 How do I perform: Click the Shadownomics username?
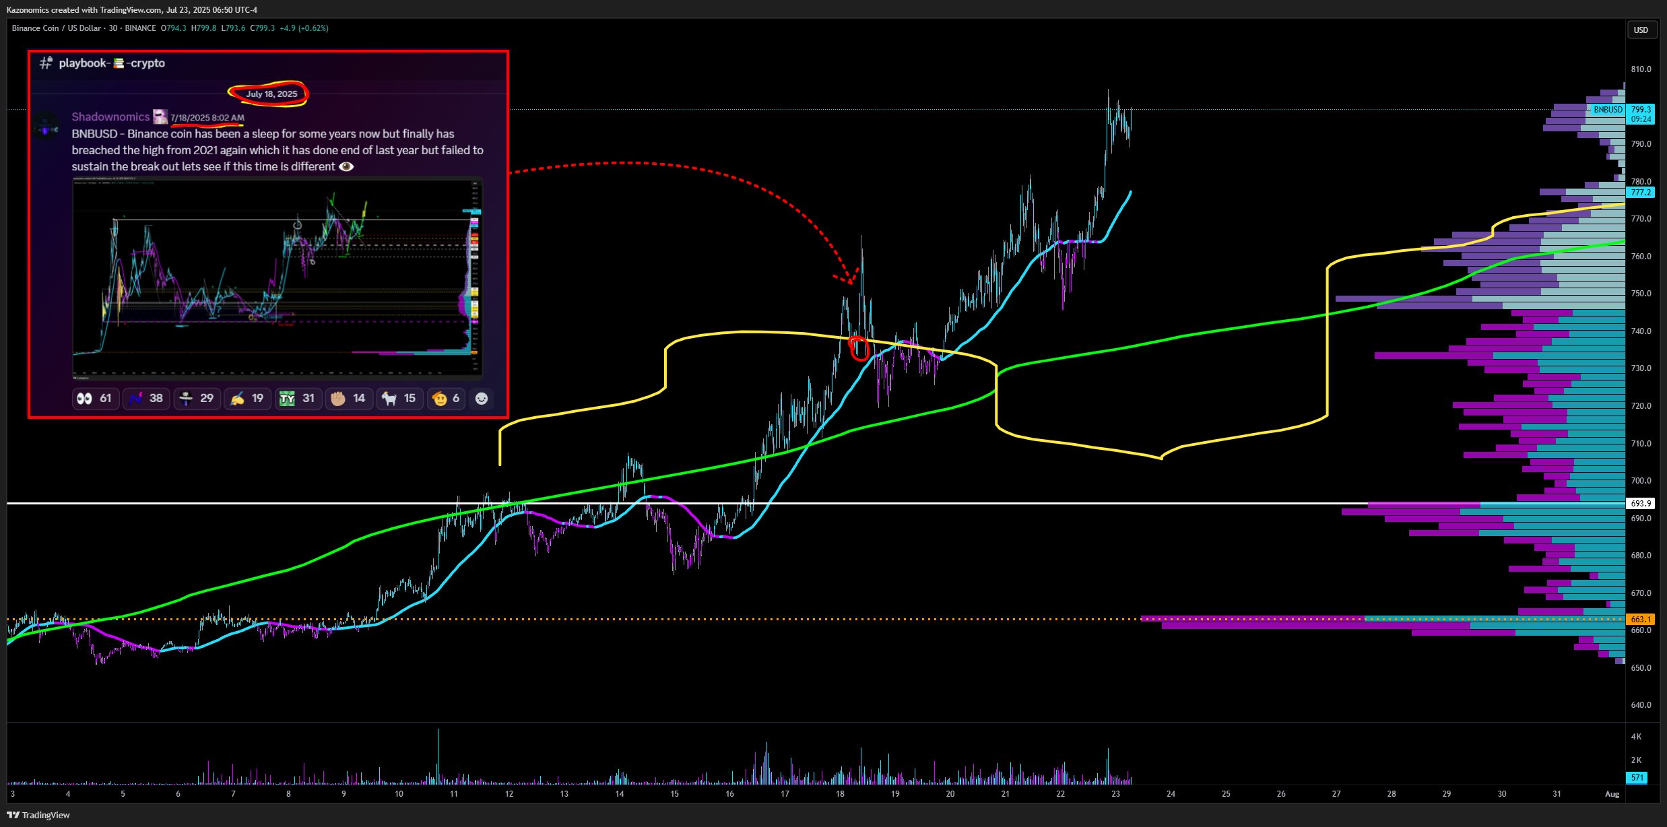pos(110,117)
